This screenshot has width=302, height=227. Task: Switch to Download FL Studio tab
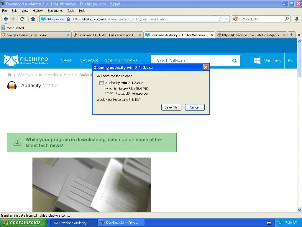[x=107, y=35]
